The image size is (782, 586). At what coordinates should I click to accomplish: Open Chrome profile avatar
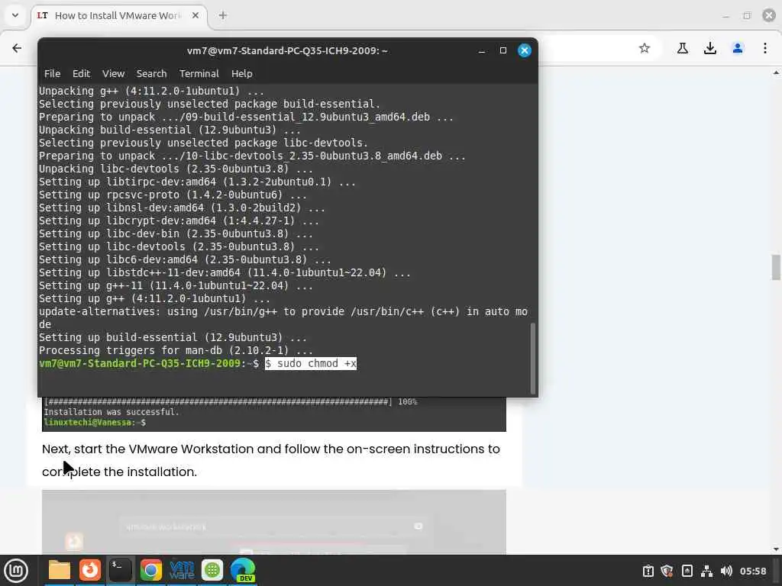pos(738,48)
